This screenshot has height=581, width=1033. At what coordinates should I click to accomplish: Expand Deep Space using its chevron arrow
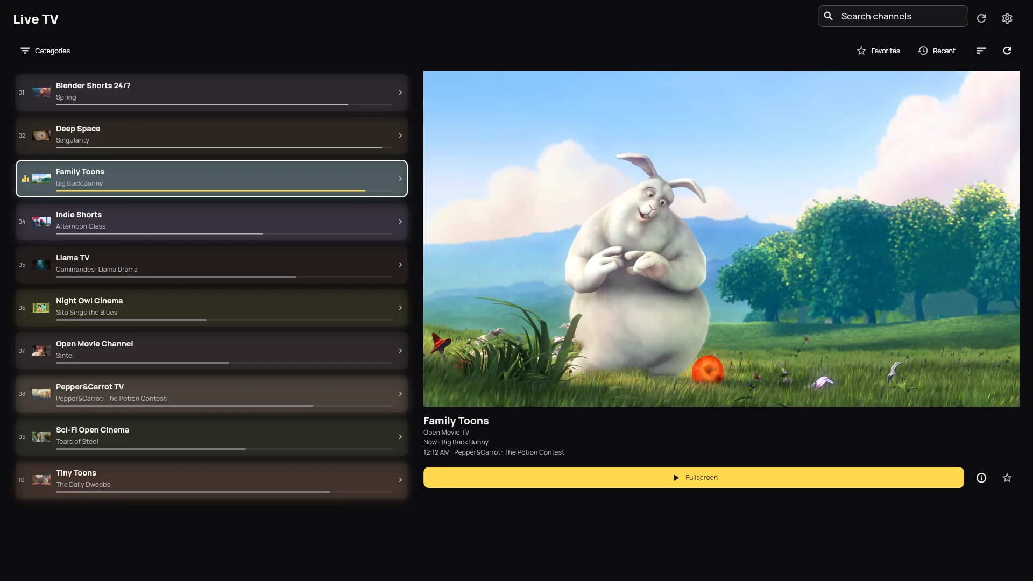tap(400, 136)
